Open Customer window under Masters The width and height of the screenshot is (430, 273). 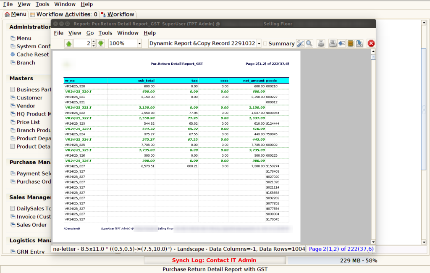tap(26, 98)
